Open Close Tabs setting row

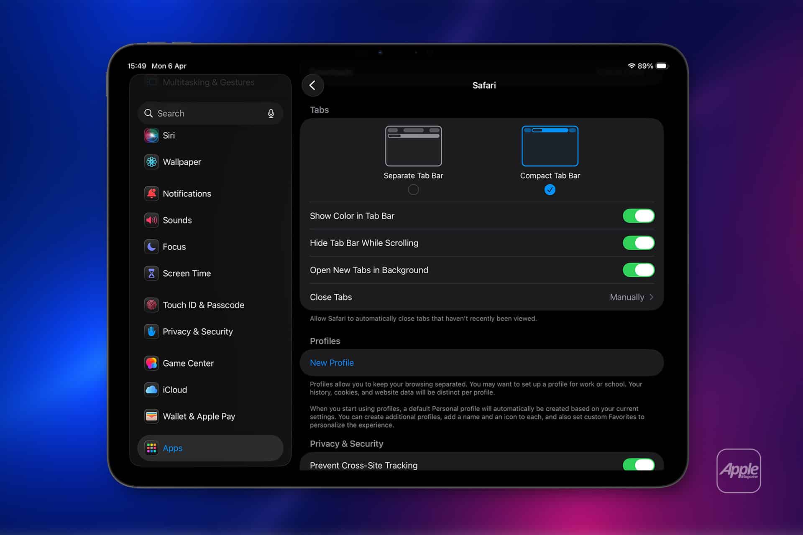coord(482,297)
